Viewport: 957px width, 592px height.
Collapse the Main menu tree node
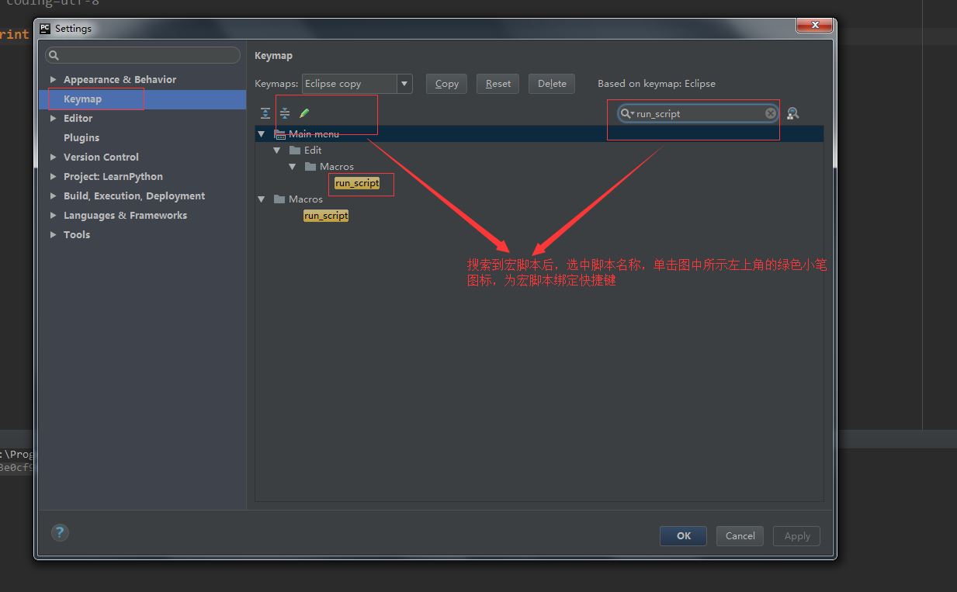point(262,134)
